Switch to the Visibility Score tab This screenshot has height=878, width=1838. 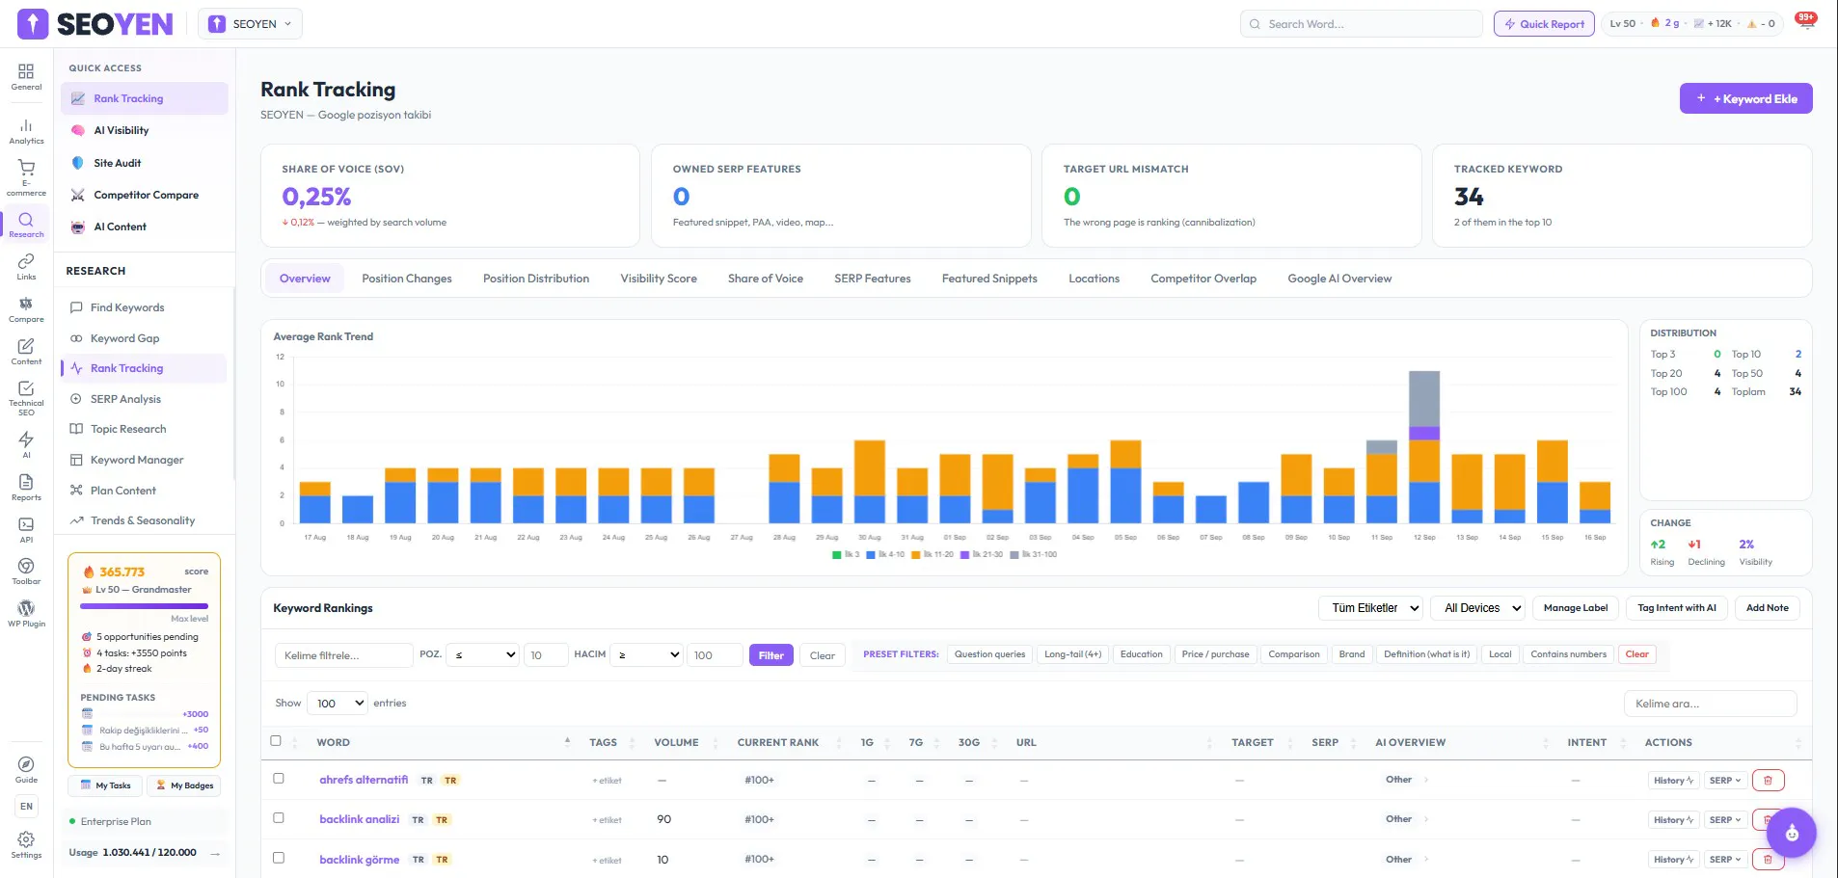tap(659, 279)
